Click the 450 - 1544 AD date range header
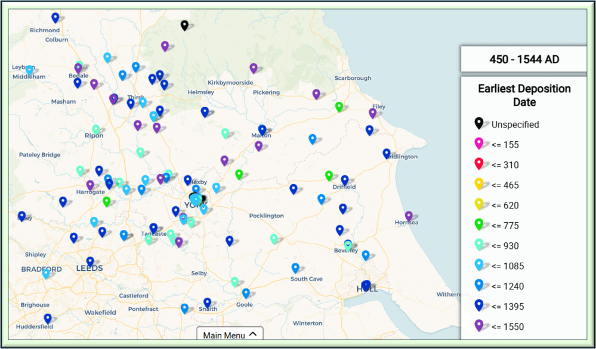 coord(524,60)
